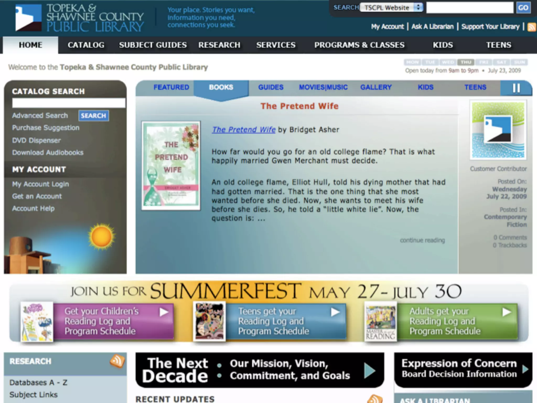Image resolution: width=537 pixels, height=403 pixels.
Task: Select the THU day hours indicator
Action: tap(466, 62)
